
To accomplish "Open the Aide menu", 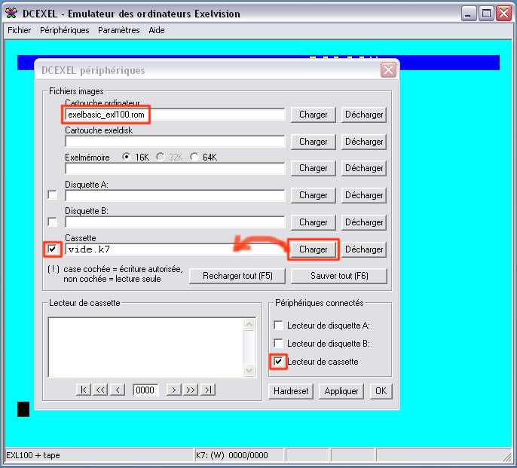I will 157,30.
